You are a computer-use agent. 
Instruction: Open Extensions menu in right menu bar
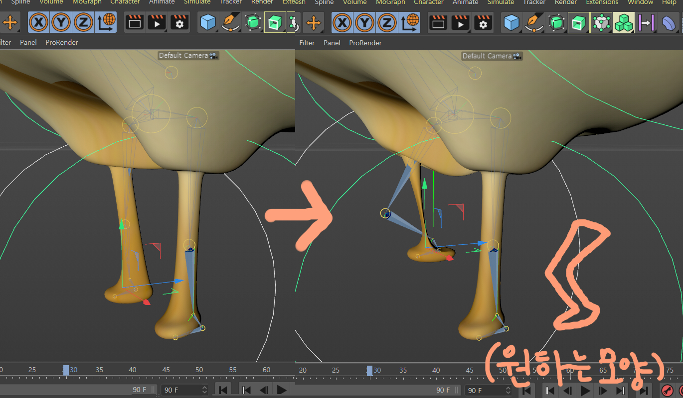[x=602, y=2]
